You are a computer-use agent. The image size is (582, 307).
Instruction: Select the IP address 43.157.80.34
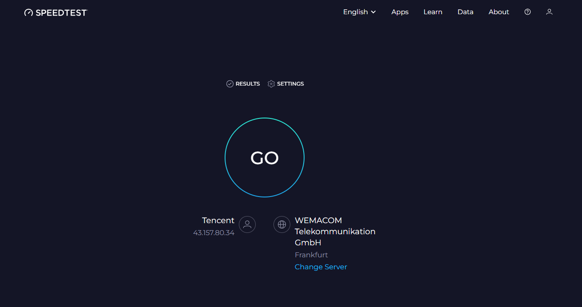(214, 232)
